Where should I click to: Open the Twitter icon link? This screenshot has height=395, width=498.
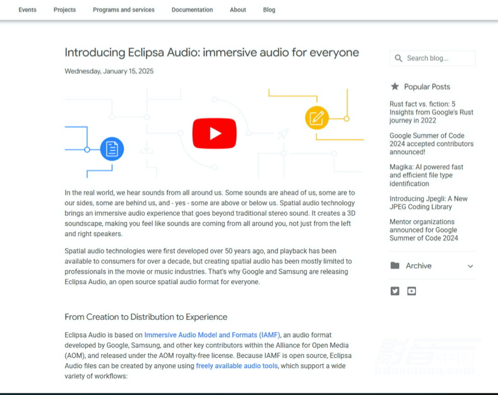coord(395,291)
